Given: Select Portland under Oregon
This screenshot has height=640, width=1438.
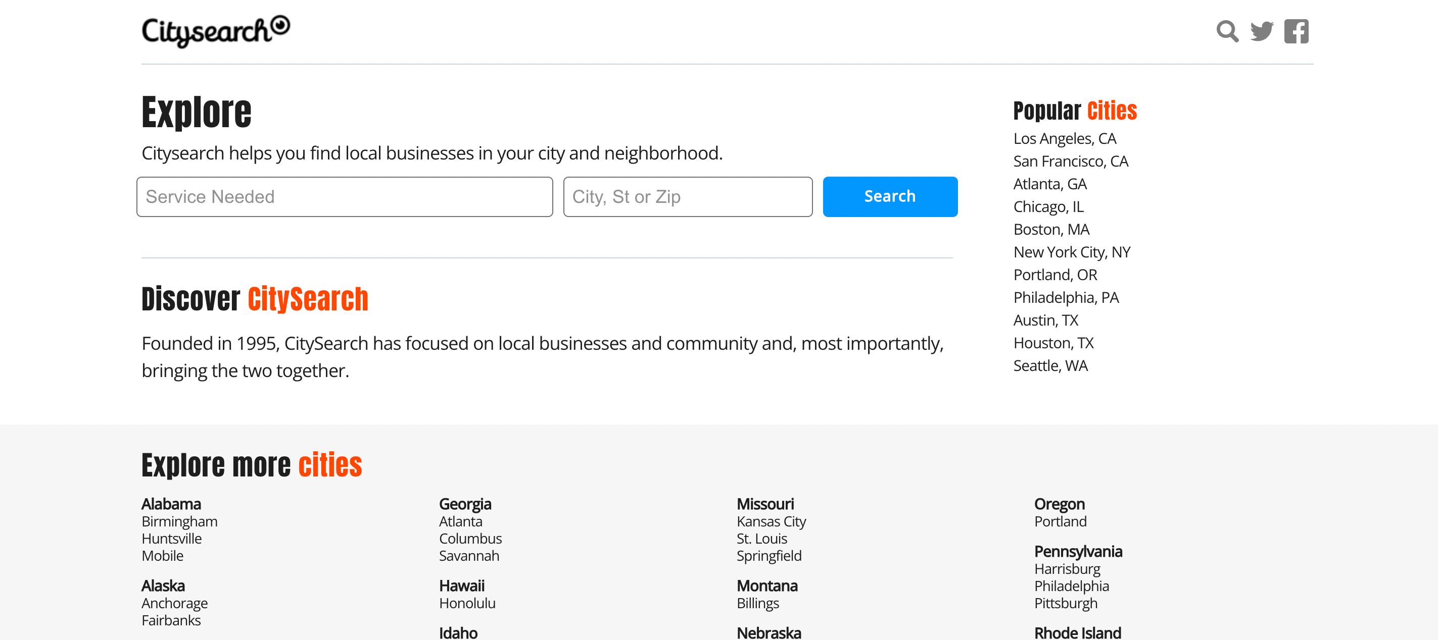Looking at the screenshot, I should [x=1060, y=521].
